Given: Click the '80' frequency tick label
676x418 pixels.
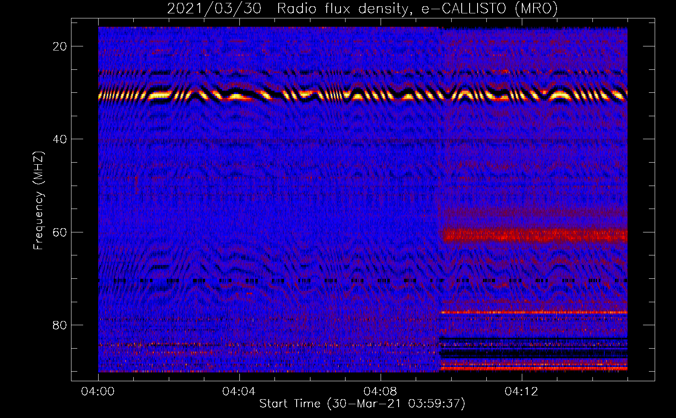Looking at the screenshot, I should (x=60, y=325).
